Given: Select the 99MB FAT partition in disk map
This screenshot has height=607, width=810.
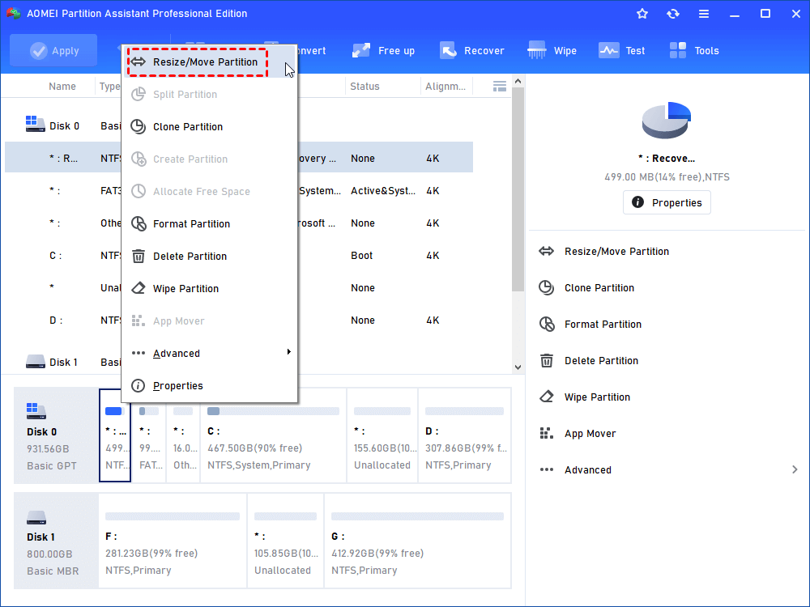Looking at the screenshot, I should coord(149,435).
